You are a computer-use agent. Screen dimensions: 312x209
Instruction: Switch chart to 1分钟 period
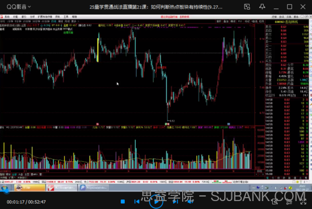[10, 21]
